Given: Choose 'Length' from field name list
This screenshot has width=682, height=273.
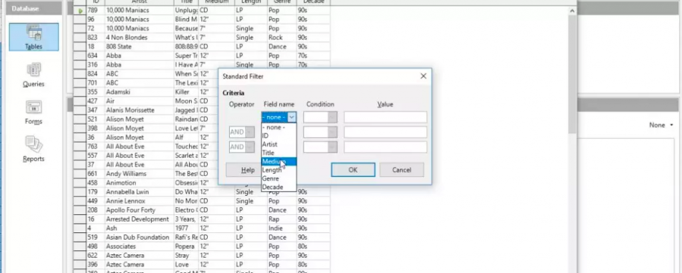Looking at the screenshot, I should pyautogui.click(x=279, y=170).
